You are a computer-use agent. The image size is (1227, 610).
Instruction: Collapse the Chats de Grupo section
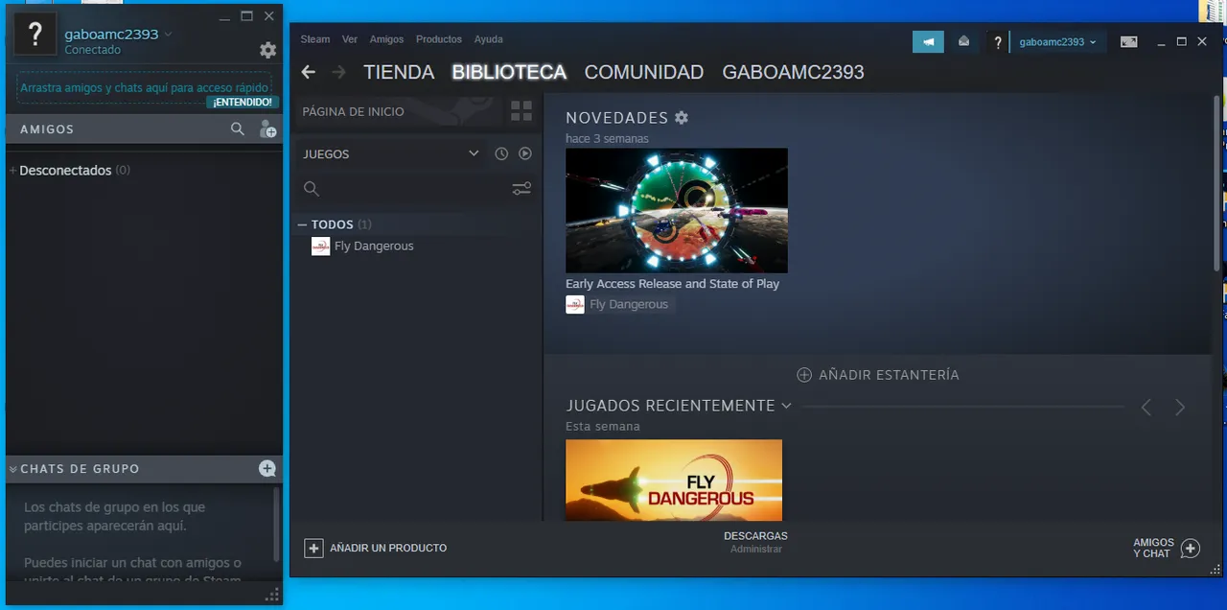point(12,469)
